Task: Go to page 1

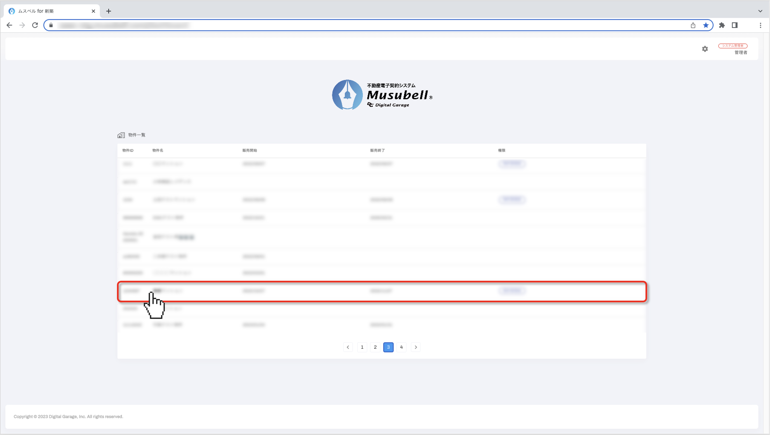Action: [362, 347]
